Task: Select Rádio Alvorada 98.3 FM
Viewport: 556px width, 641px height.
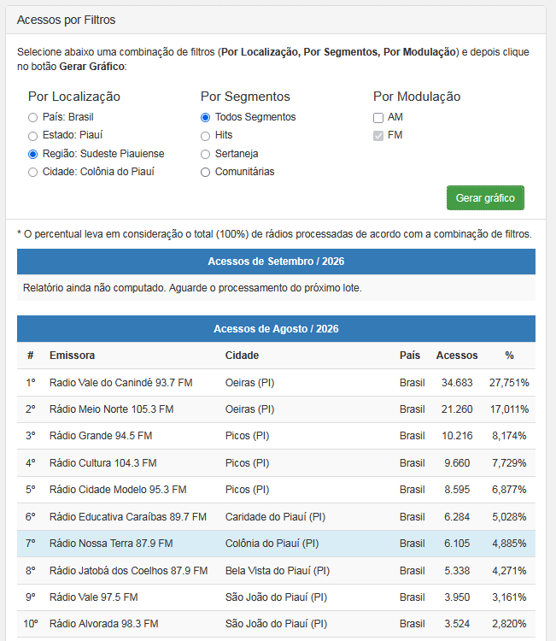Action: tap(103, 624)
